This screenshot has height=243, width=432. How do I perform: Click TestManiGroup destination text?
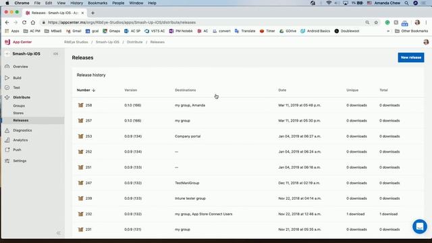[x=187, y=183]
